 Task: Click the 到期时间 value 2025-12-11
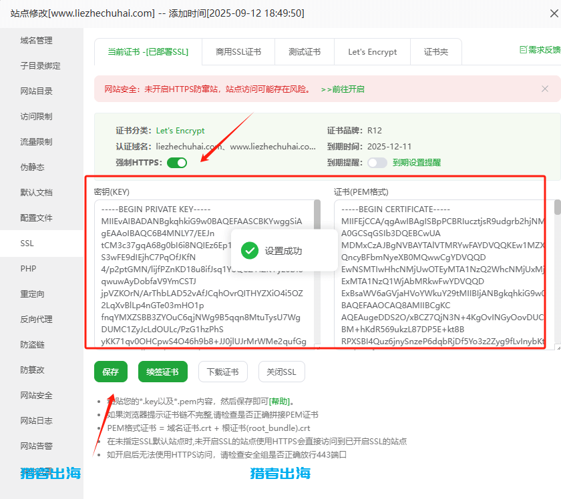(389, 147)
